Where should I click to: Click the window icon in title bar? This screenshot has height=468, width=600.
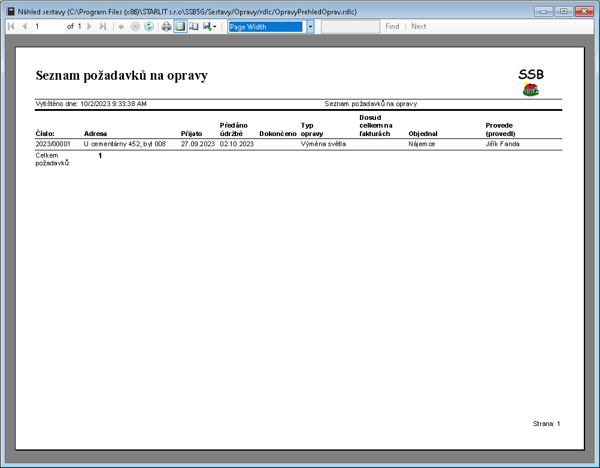pyautogui.click(x=10, y=11)
